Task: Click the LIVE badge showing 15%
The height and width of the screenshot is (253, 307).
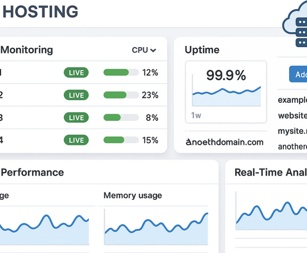Action: click(x=76, y=140)
